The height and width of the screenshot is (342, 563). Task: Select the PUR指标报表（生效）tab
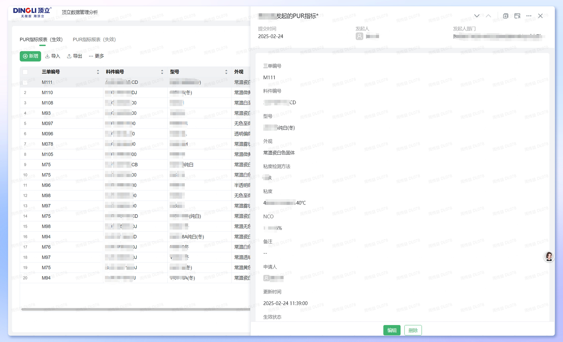coord(41,40)
